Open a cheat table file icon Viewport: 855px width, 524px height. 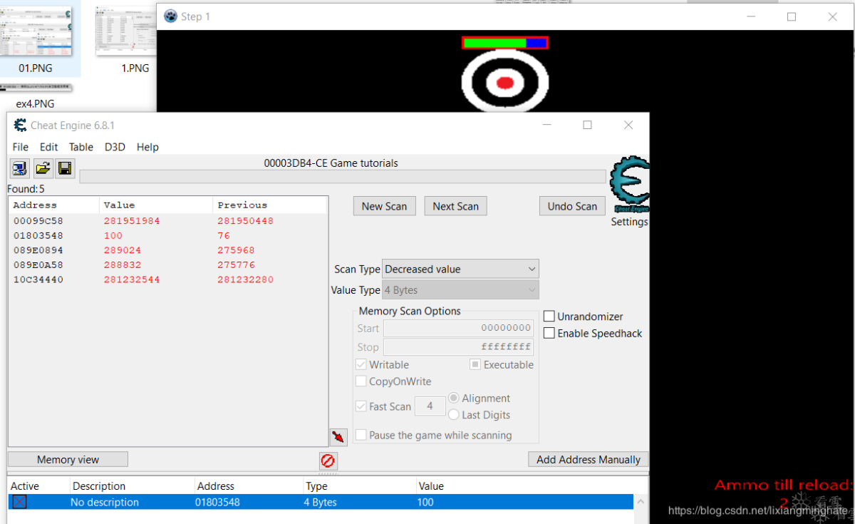(x=43, y=168)
